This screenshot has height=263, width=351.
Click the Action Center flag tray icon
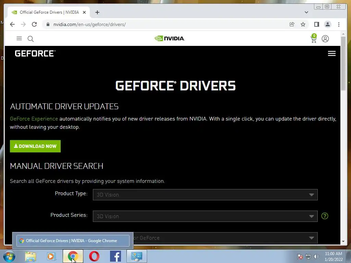tap(300, 256)
